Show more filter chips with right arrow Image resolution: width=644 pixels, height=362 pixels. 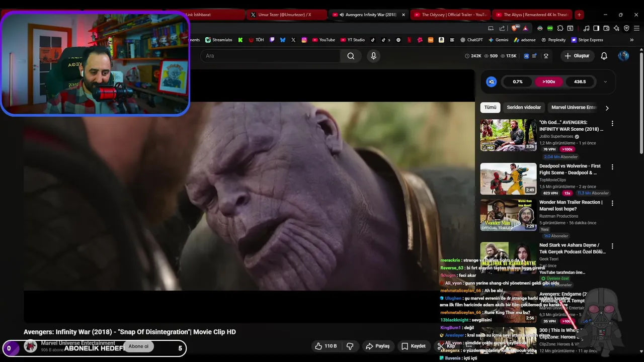[x=607, y=108]
